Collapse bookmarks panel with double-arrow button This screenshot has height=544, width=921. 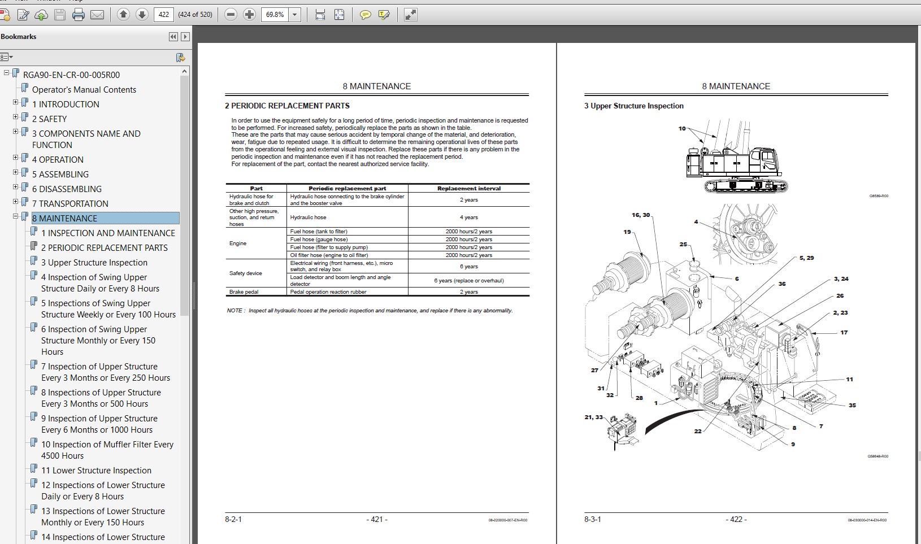(x=173, y=37)
